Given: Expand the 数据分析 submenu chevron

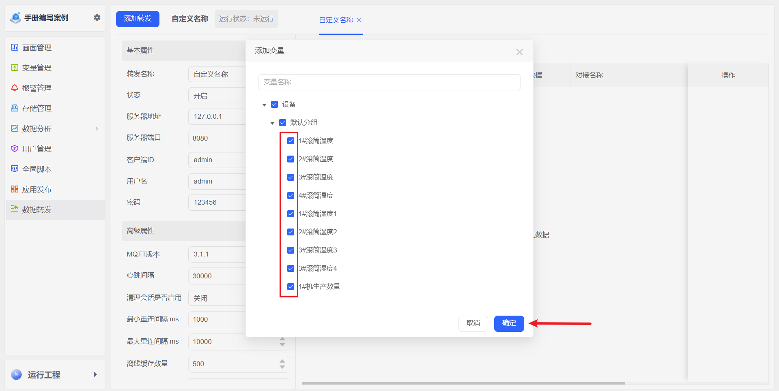Looking at the screenshot, I should point(97,129).
